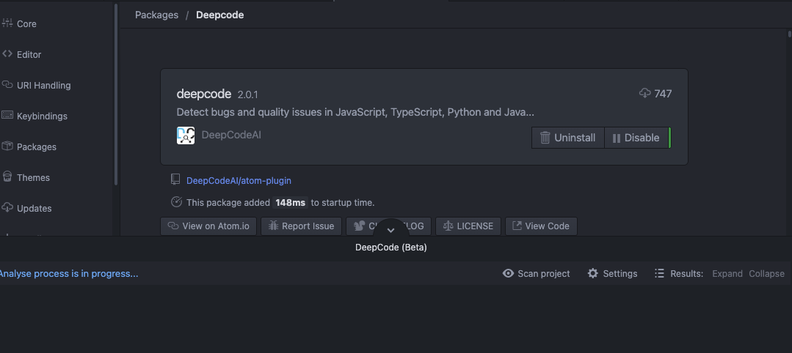792x353 pixels.
Task: Click the Updates cloud download icon
Action: pos(7,208)
